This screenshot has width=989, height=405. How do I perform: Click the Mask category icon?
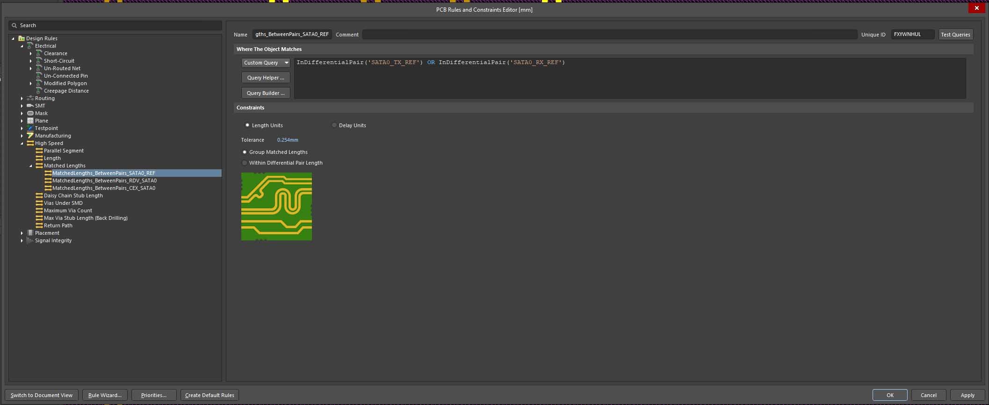30,113
